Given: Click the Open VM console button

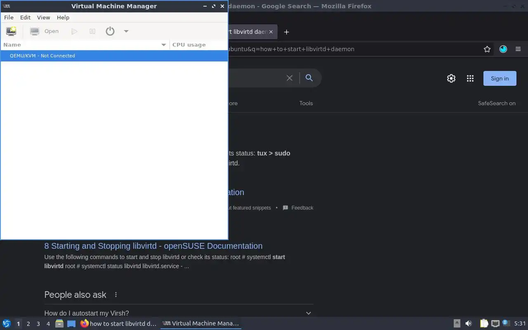Looking at the screenshot, I should pyautogui.click(x=45, y=31).
